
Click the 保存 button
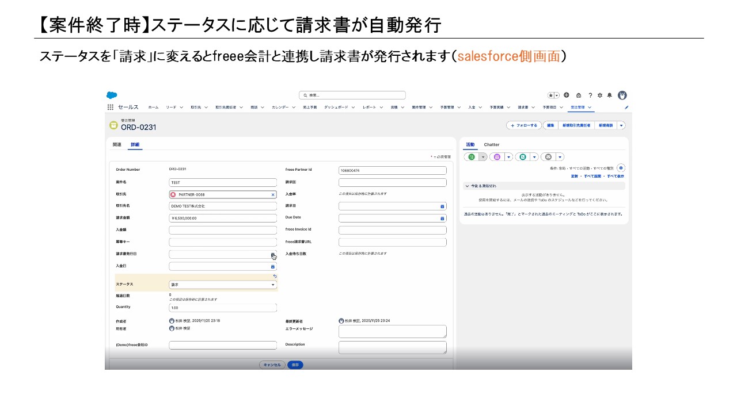(295, 365)
